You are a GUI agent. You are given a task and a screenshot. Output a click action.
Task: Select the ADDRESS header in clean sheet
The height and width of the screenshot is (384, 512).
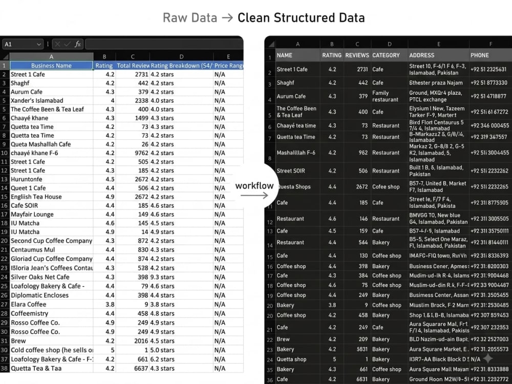[439, 55]
